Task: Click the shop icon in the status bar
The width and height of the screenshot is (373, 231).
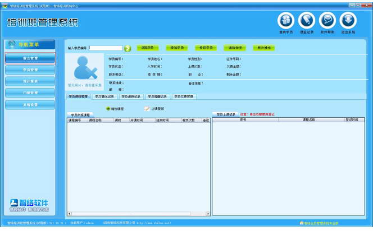Action: 302,223
